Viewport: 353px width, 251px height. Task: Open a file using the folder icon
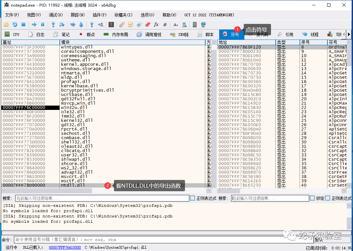pos(6,24)
